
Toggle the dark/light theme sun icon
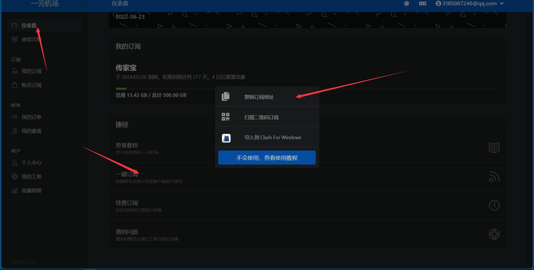click(407, 4)
